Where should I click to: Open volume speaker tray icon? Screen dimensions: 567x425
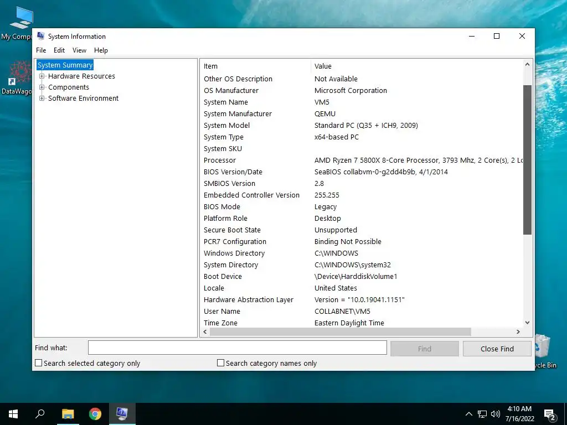(x=496, y=414)
